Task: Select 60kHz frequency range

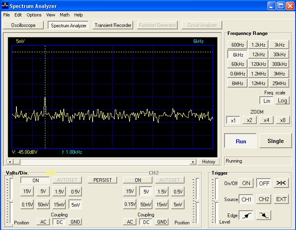Action: [x=237, y=64]
